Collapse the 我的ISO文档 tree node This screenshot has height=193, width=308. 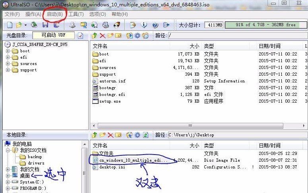[x=8, y=150]
